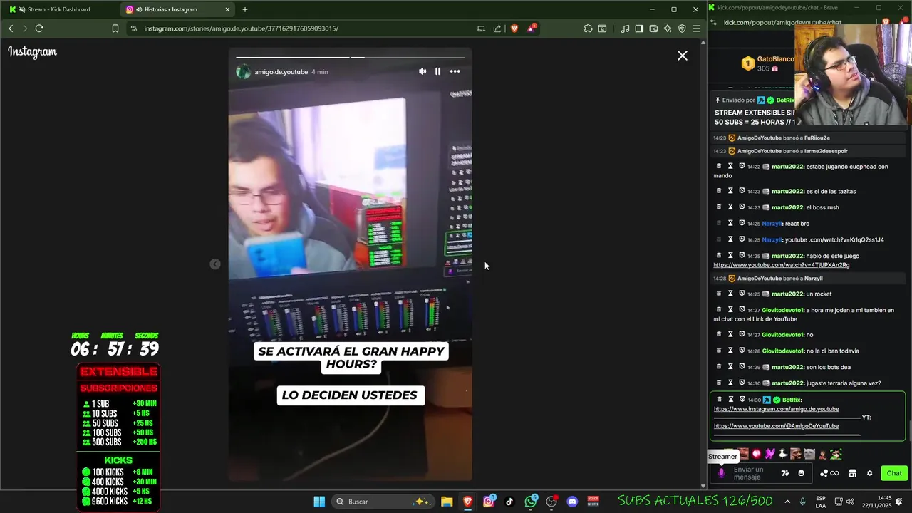Screen dimensions: 912x513
Task: Mute the story audio
Action: pos(423,71)
